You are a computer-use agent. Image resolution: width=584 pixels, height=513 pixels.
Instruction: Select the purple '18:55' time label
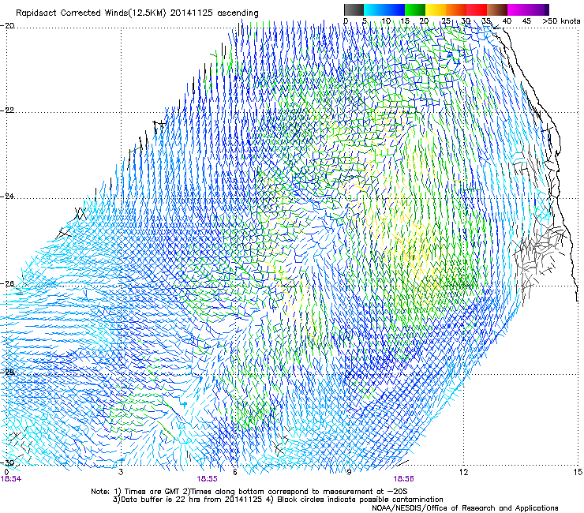tap(207, 479)
